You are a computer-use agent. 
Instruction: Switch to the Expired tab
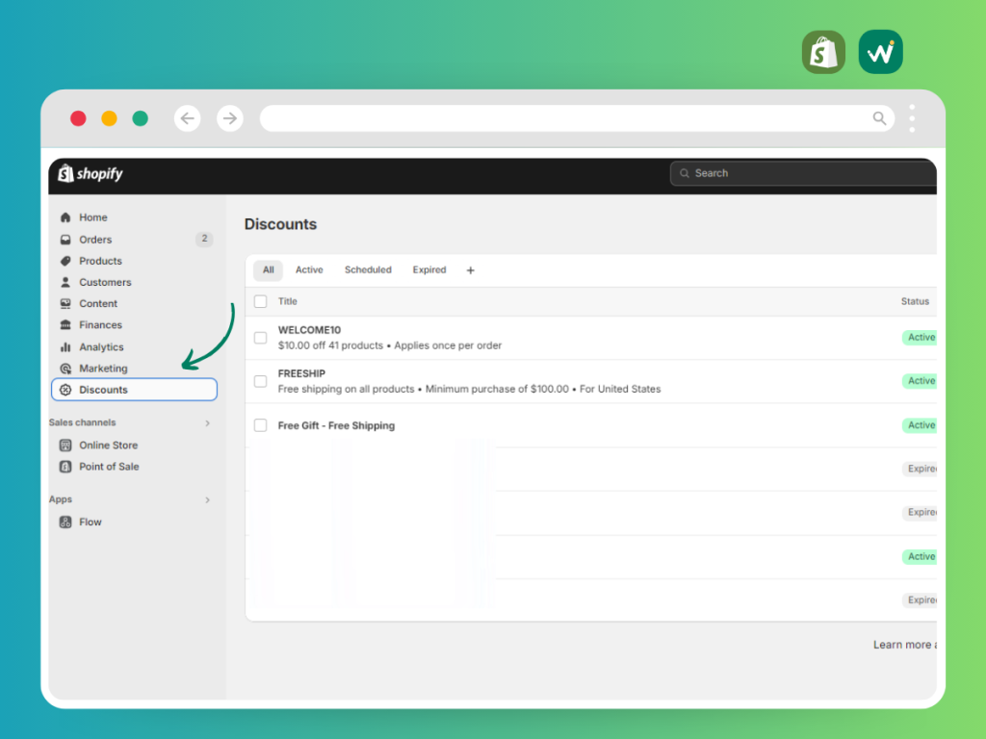point(429,270)
